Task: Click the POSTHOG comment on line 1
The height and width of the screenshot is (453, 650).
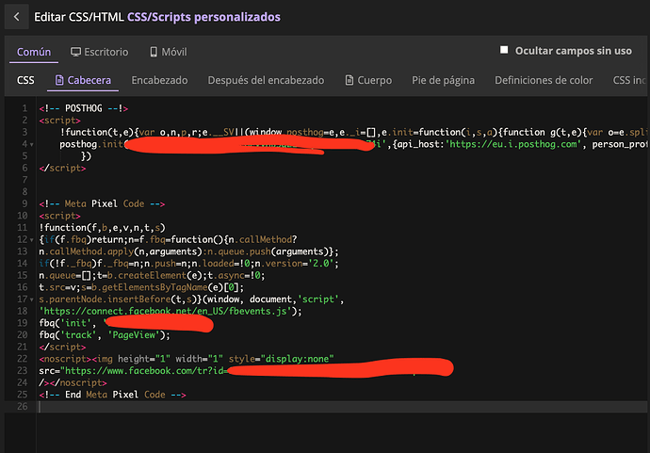Action: click(83, 108)
